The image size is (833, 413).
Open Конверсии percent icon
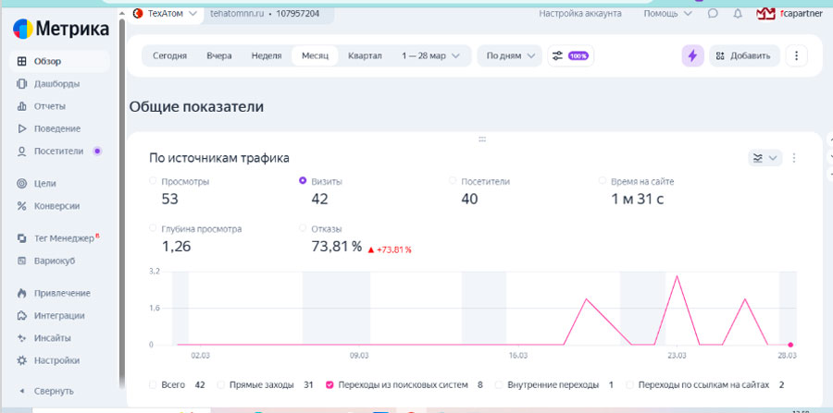tap(22, 206)
